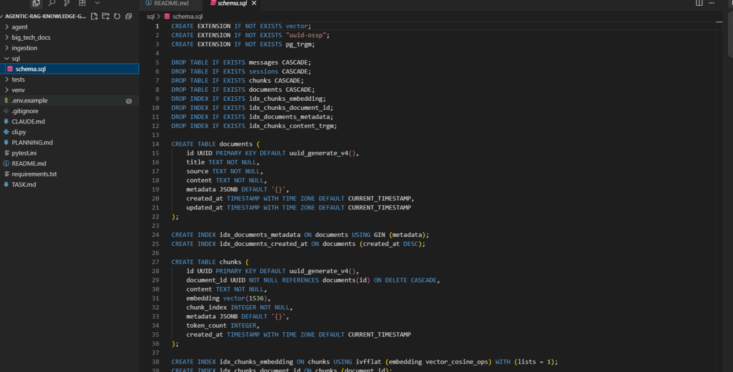Click line number 14 in the gutter
The width and height of the screenshot is (733, 372).
(156, 144)
